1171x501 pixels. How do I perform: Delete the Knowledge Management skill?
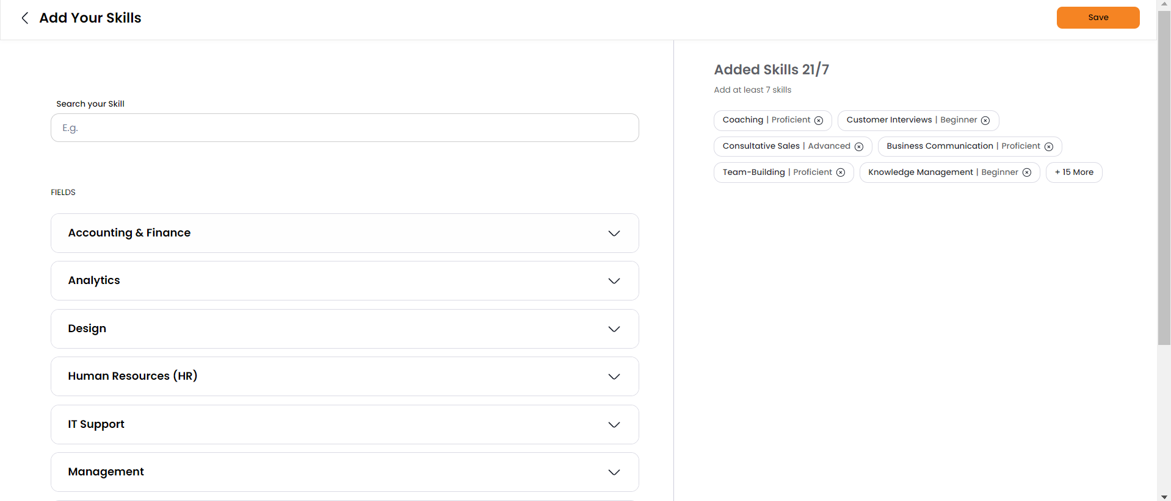click(x=1027, y=173)
